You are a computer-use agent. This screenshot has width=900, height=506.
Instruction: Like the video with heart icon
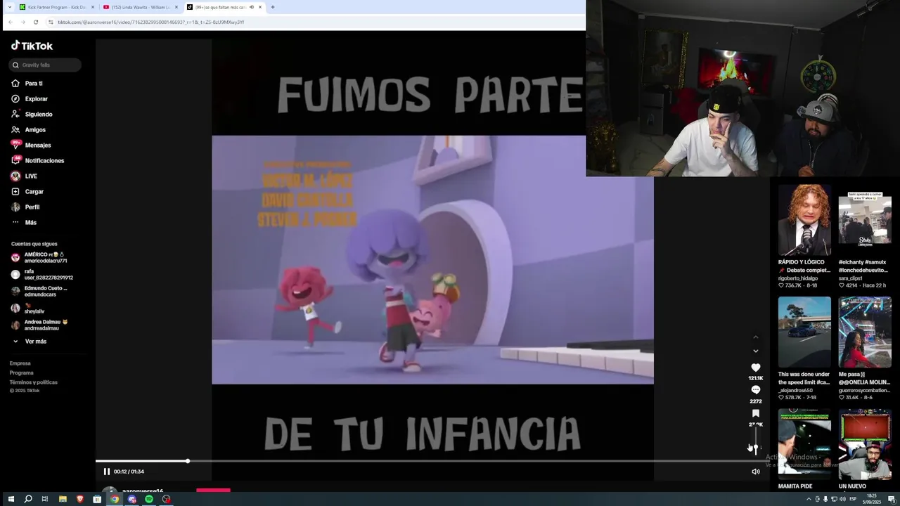[x=756, y=368]
